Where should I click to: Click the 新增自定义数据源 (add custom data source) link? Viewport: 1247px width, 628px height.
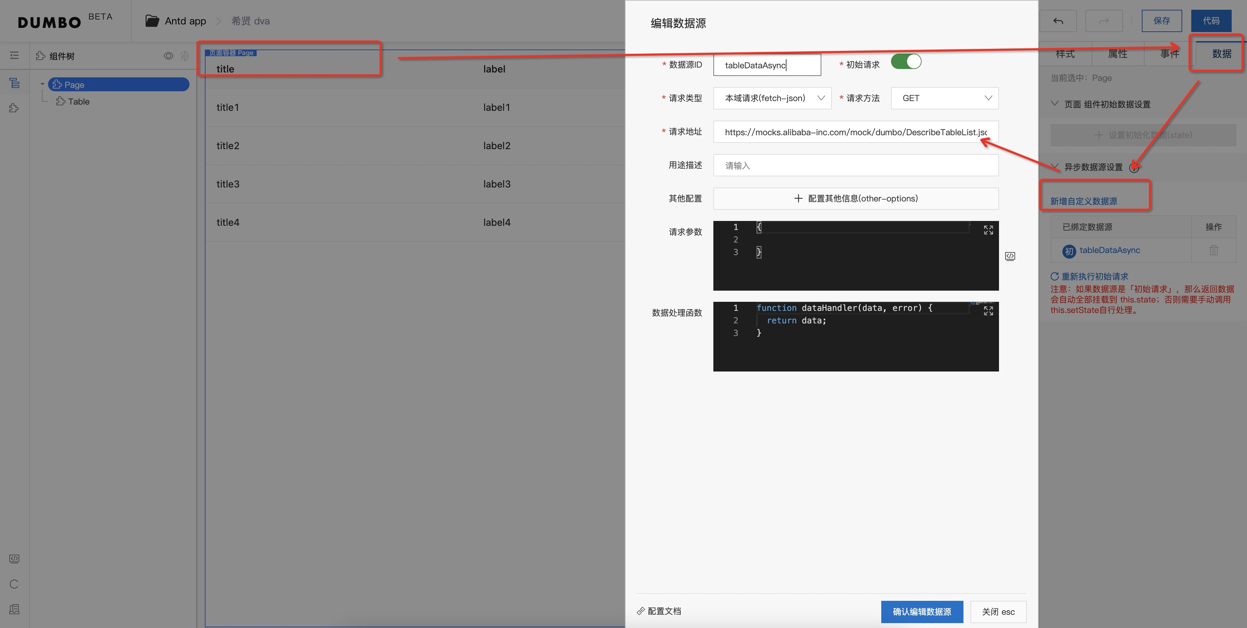pyautogui.click(x=1083, y=201)
